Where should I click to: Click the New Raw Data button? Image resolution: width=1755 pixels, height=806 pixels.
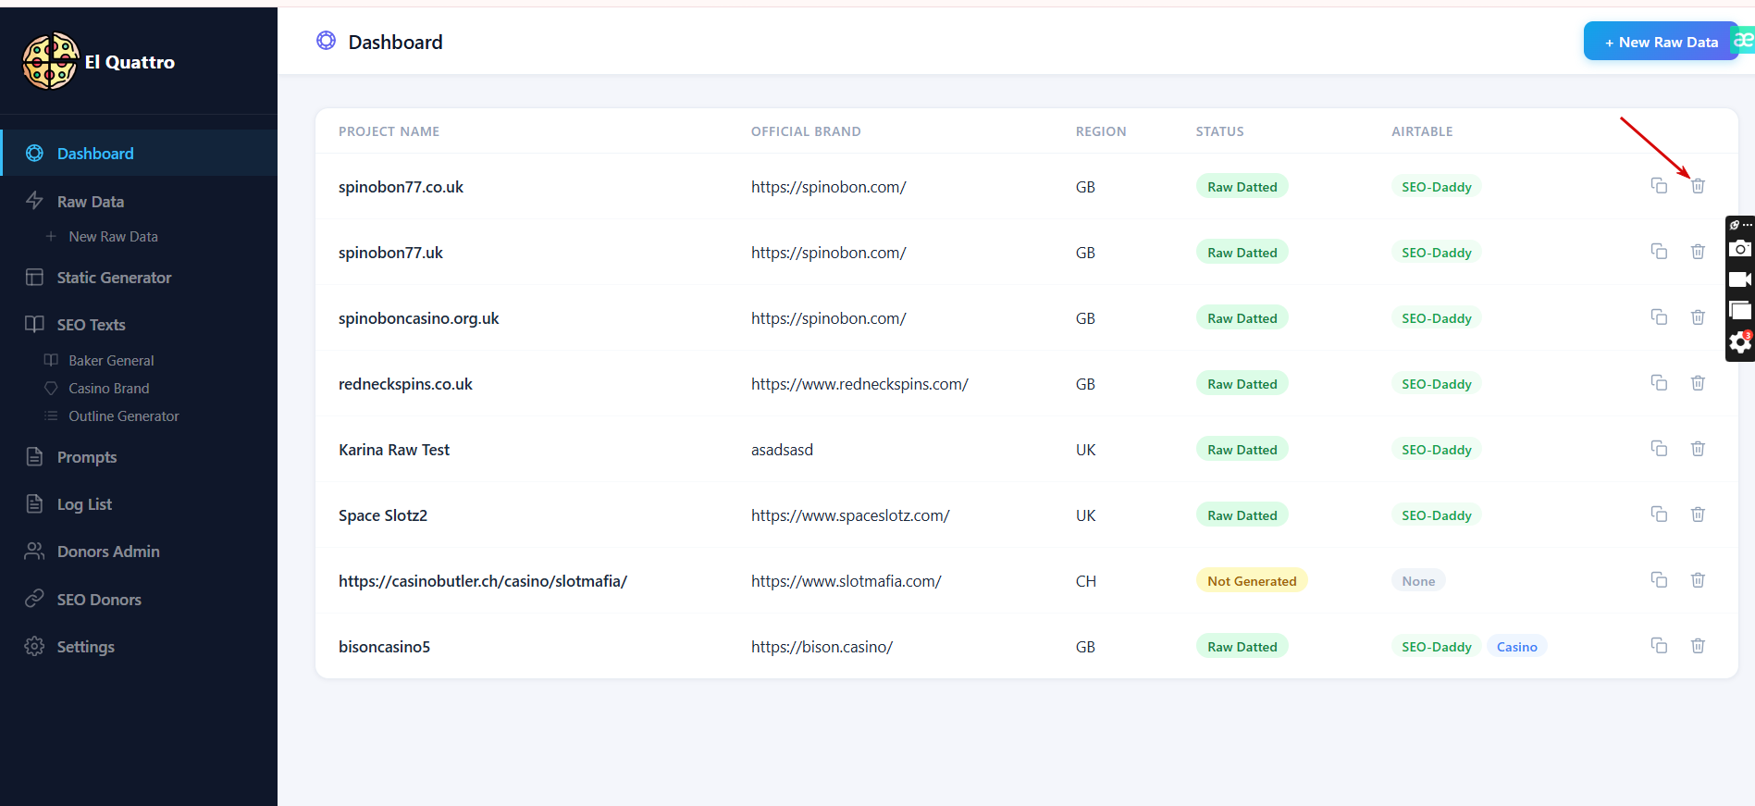click(x=1661, y=42)
